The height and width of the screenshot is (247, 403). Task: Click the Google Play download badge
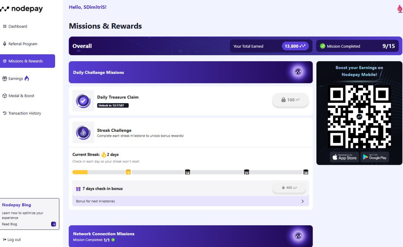pos(375,157)
